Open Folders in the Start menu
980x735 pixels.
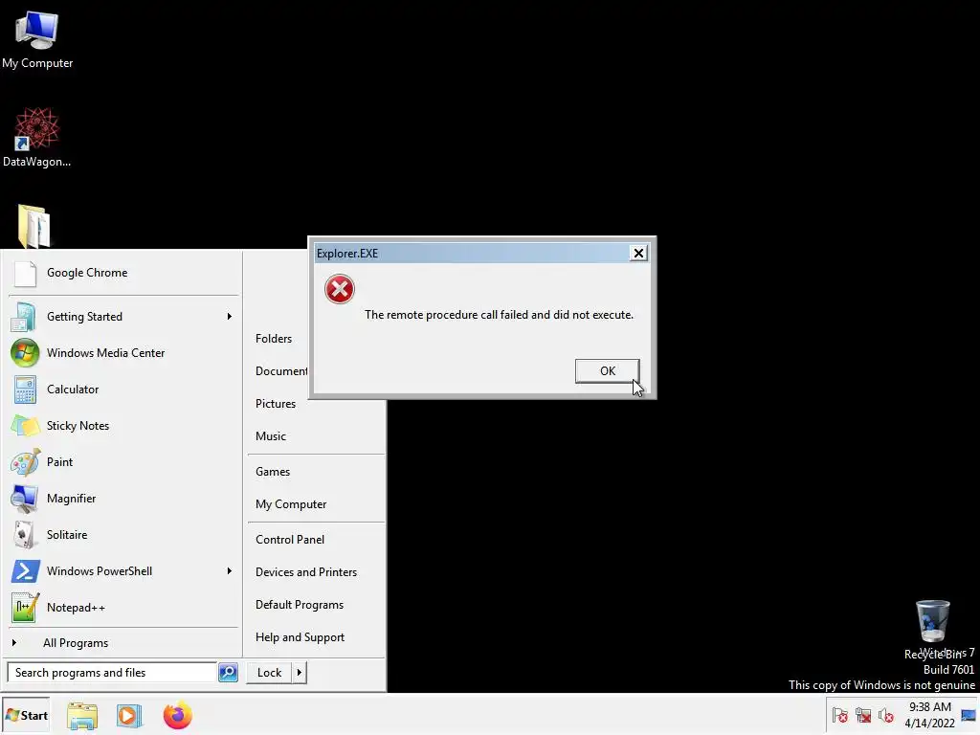click(x=274, y=339)
